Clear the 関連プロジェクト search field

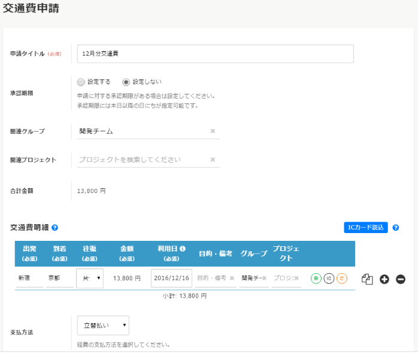213,160
